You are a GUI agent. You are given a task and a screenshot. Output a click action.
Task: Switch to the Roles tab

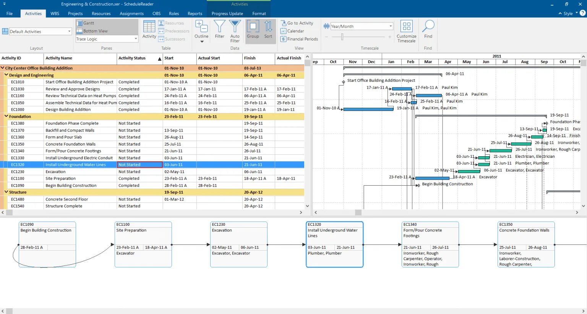pos(174,13)
